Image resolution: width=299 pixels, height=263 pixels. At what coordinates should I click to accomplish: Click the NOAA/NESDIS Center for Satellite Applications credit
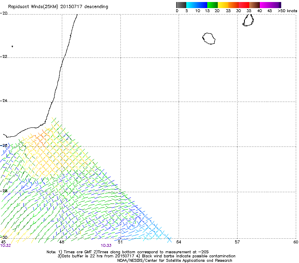pos(175,261)
